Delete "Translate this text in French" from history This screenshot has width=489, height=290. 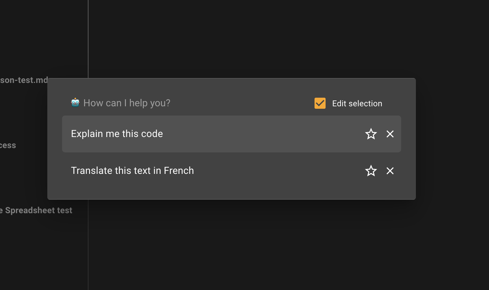point(390,171)
